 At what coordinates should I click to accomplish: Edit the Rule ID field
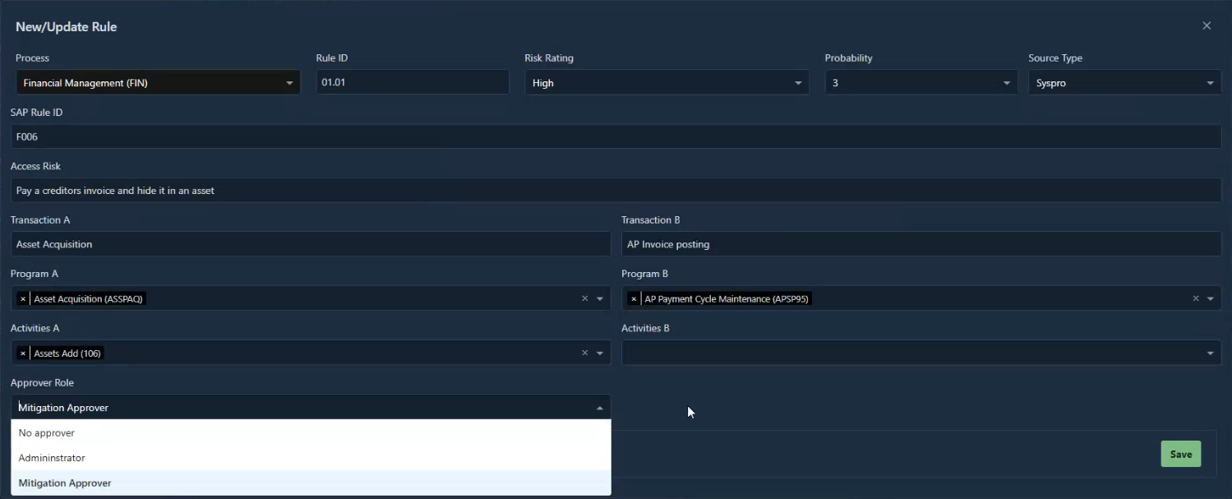pos(413,82)
